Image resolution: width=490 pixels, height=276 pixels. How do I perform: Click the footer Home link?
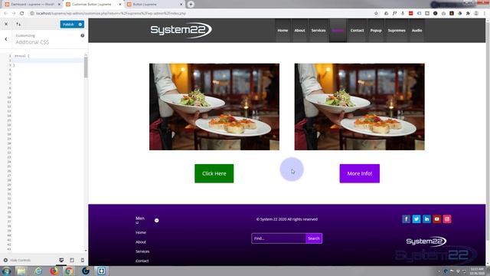pos(141,232)
